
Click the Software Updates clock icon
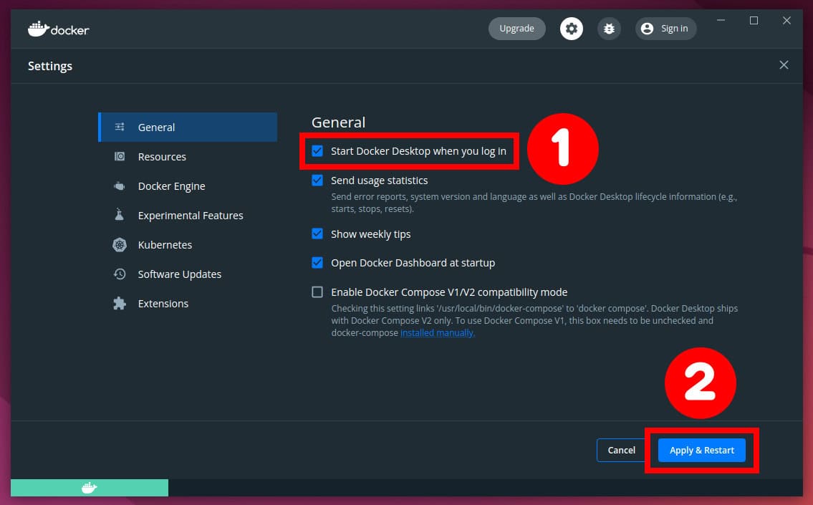pos(119,274)
